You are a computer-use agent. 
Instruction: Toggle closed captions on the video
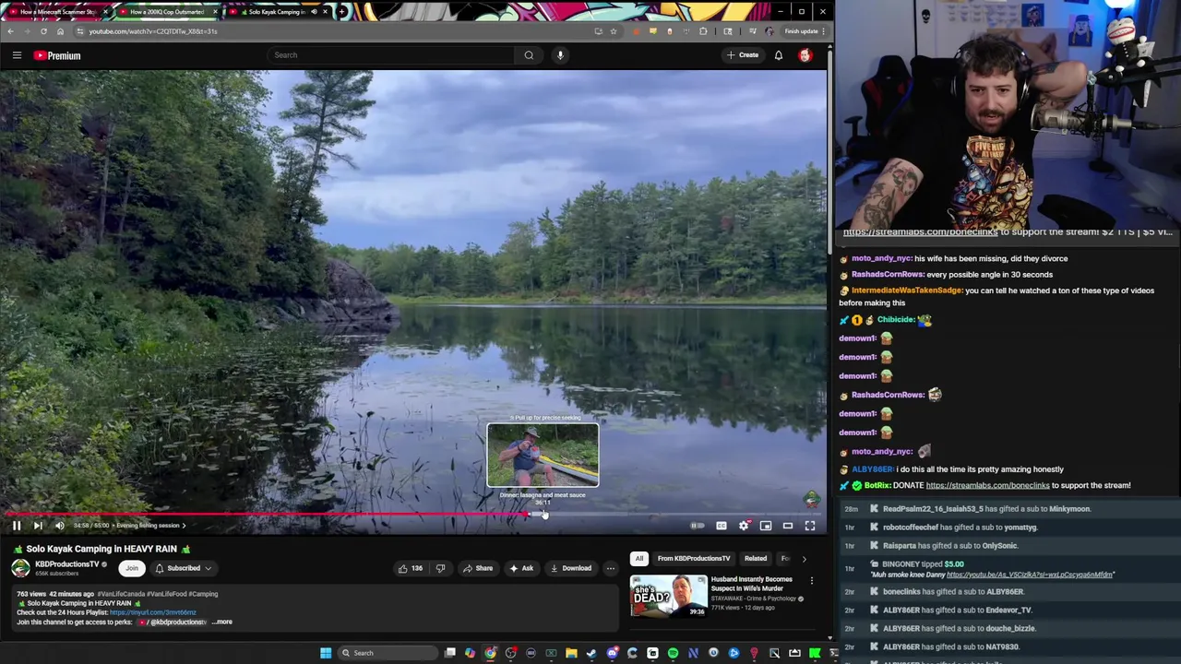pyautogui.click(x=722, y=526)
